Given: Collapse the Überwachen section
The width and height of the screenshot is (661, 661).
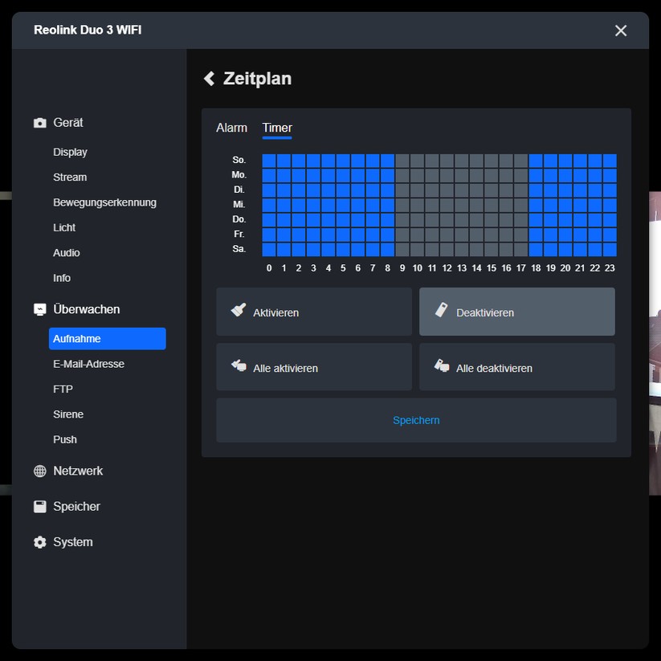Looking at the screenshot, I should (x=87, y=308).
